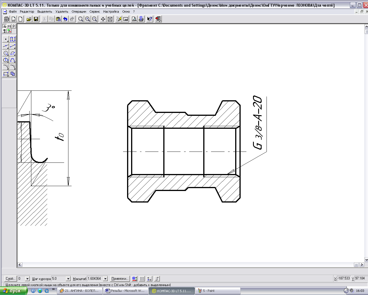368x295 pixels.
Task: Select the auxiliary line tool
Action: pyautogui.click(x=6, y=46)
